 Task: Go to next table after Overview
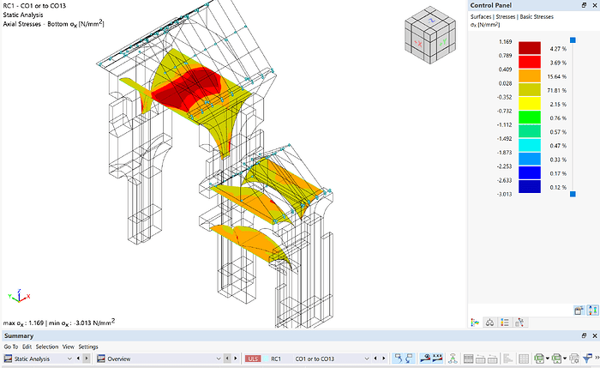pyautogui.click(x=236, y=359)
